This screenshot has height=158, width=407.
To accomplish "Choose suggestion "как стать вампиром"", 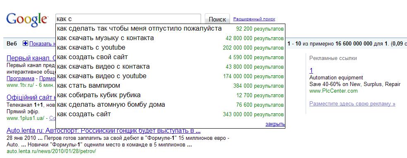I will coord(170,86).
